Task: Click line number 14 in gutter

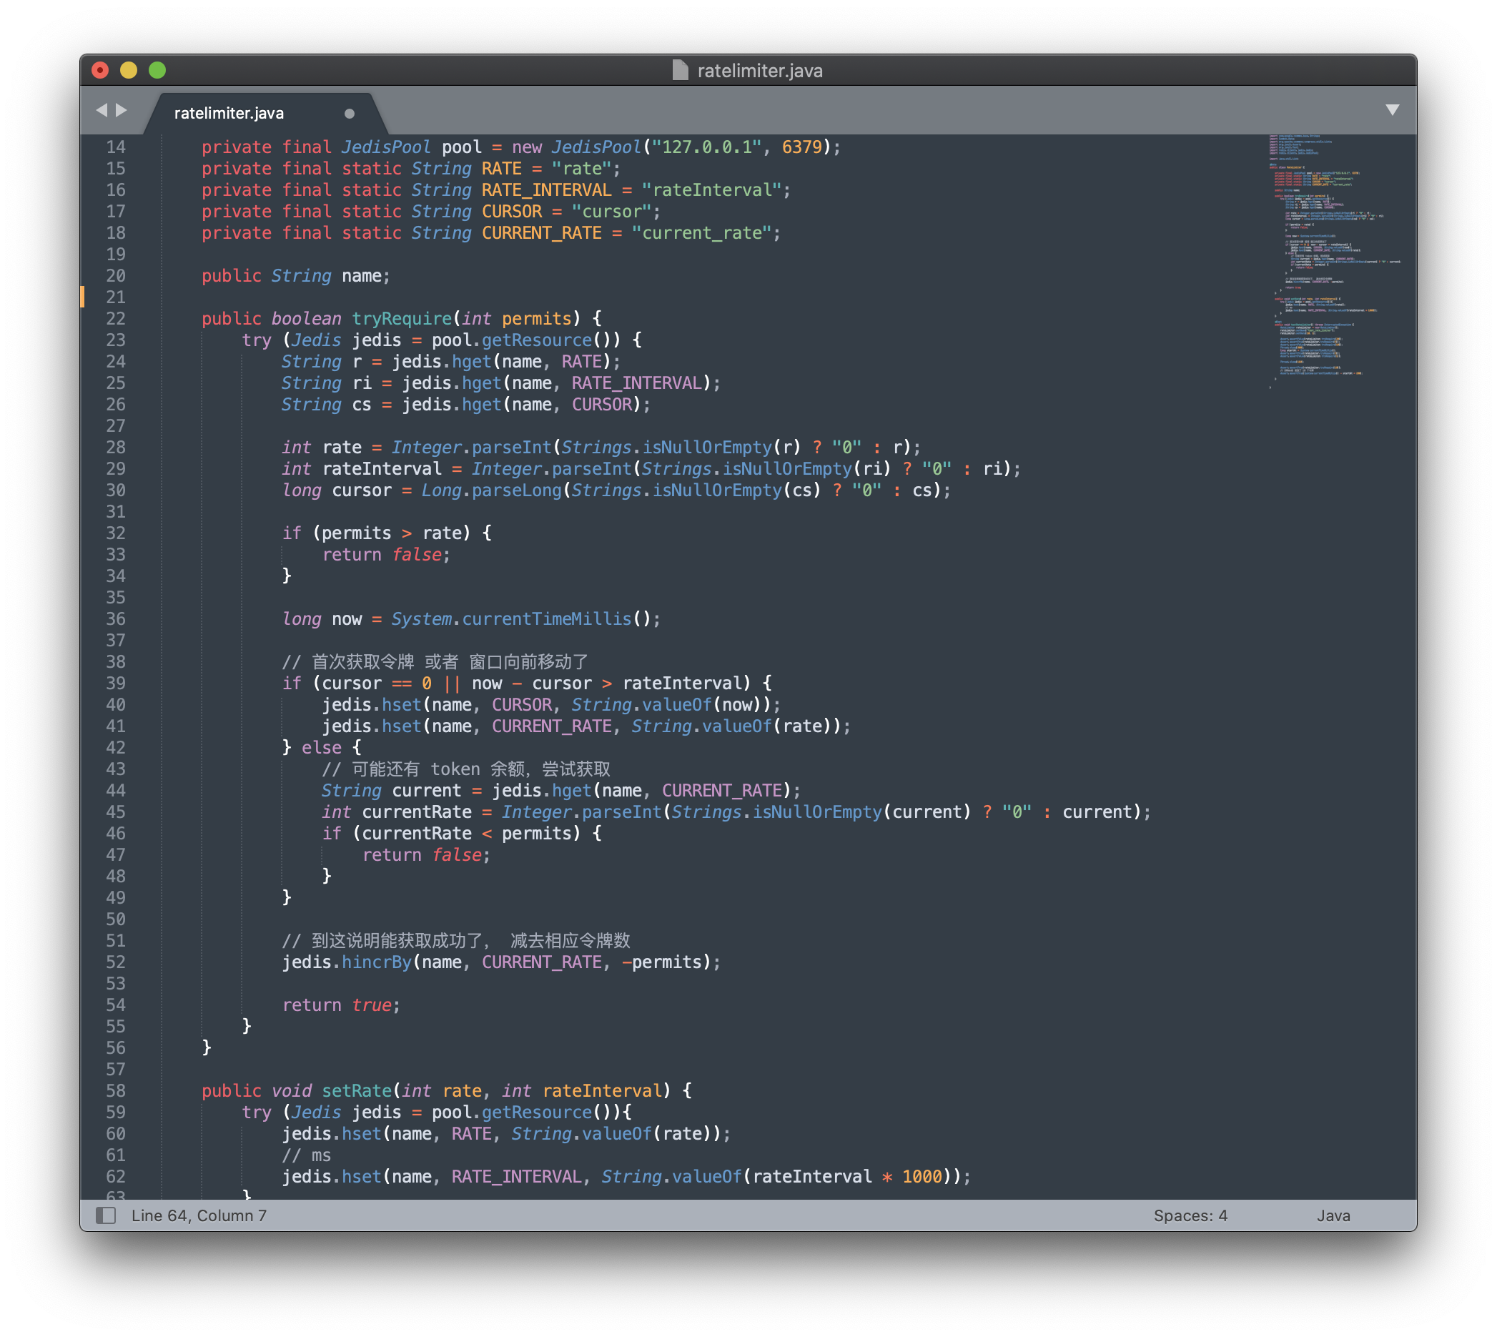Action: 116,147
